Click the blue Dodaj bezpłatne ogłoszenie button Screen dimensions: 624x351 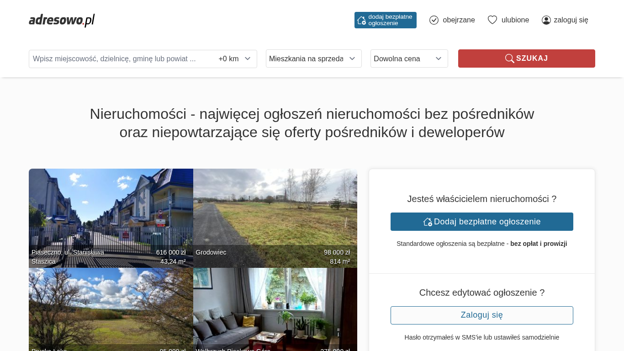tap(482, 222)
